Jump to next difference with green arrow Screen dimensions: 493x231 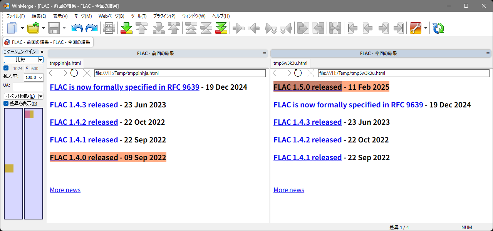coord(126,28)
